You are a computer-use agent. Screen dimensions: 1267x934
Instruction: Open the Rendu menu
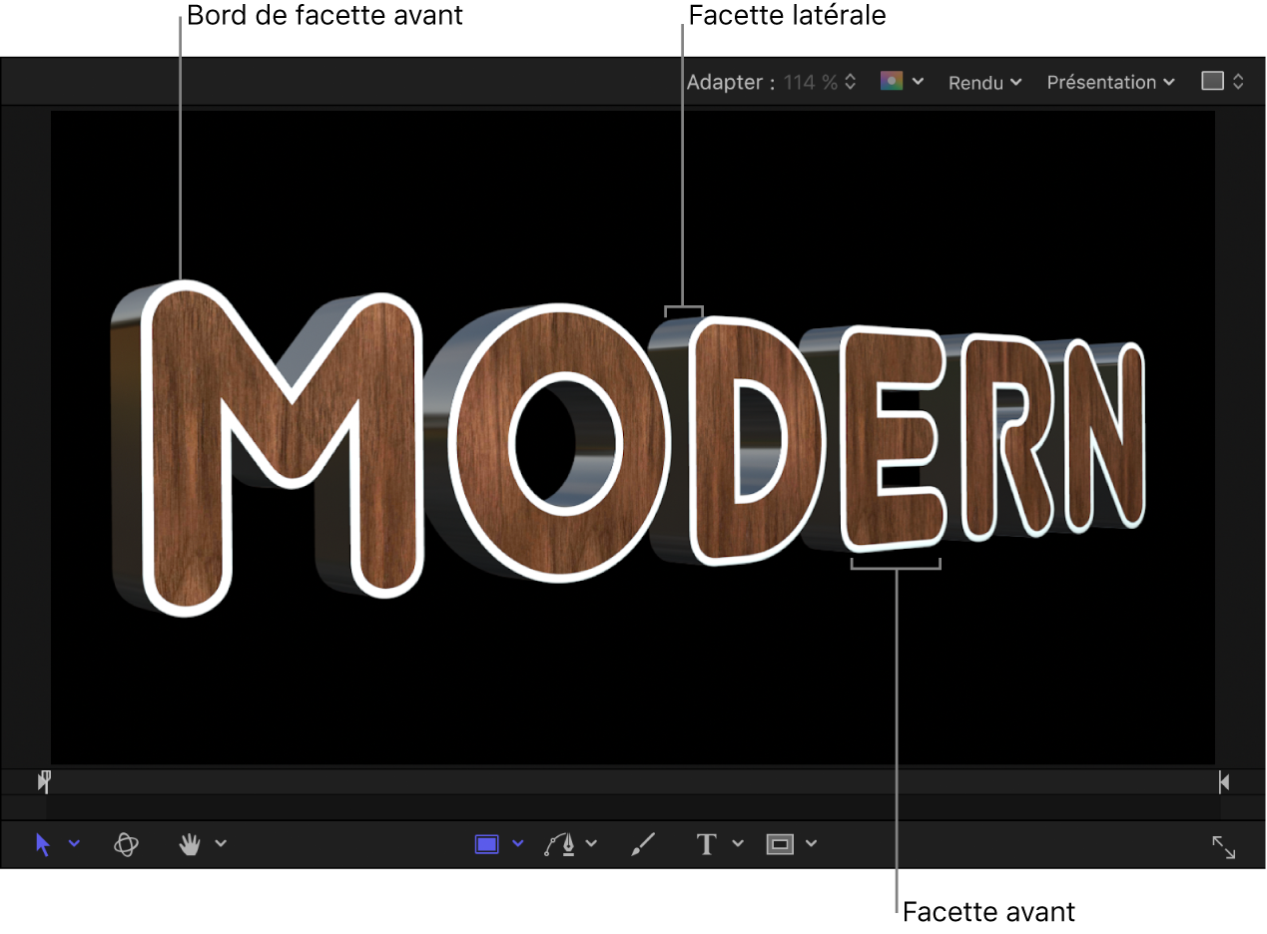977,82
